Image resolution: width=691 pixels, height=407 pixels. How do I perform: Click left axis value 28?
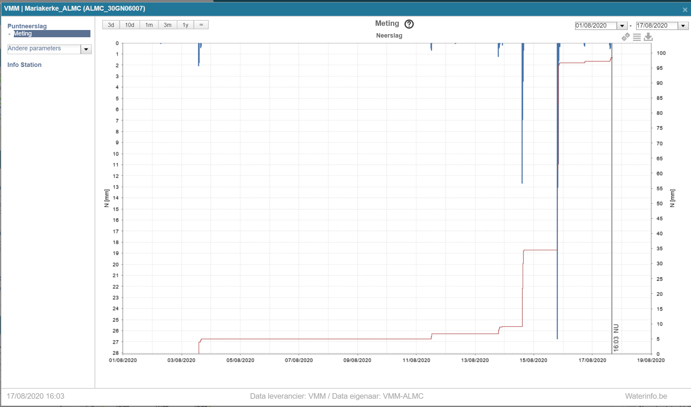pyautogui.click(x=116, y=353)
